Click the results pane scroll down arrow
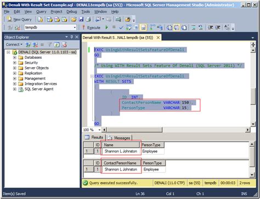 (252, 175)
